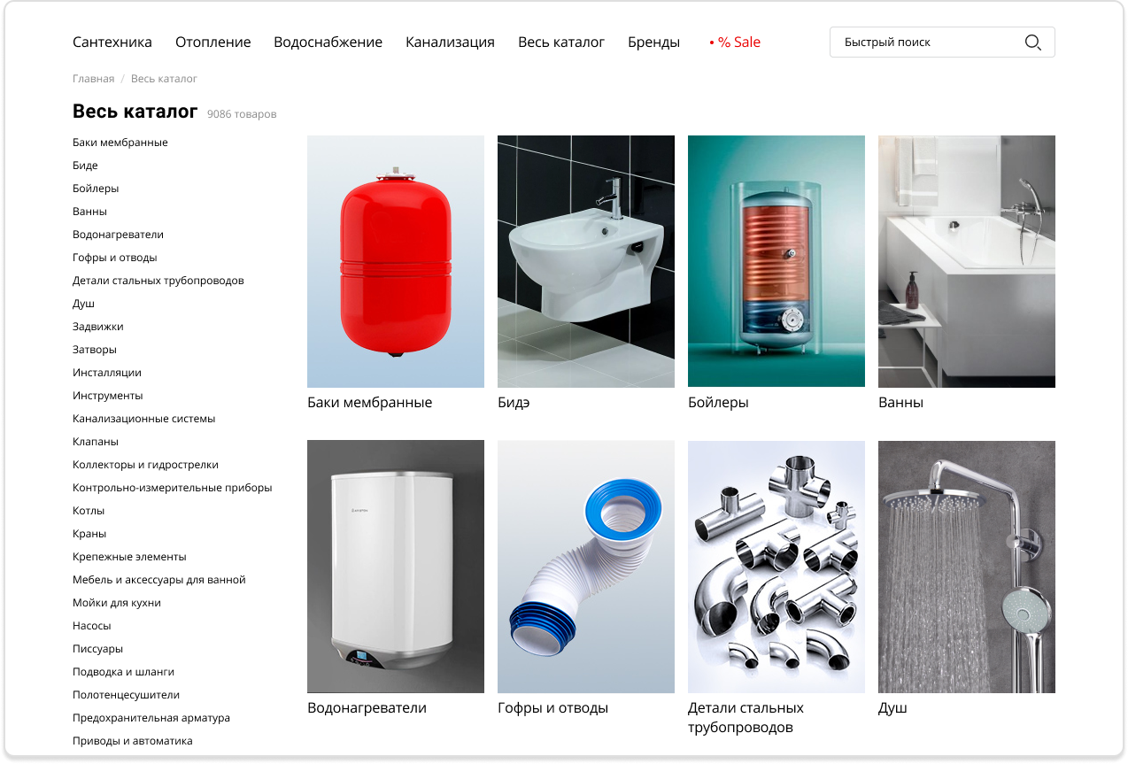The height and width of the screenshot is (764, 1128).
Task: Go to Отопление in top navigation
Action: (x=213, y=42)
